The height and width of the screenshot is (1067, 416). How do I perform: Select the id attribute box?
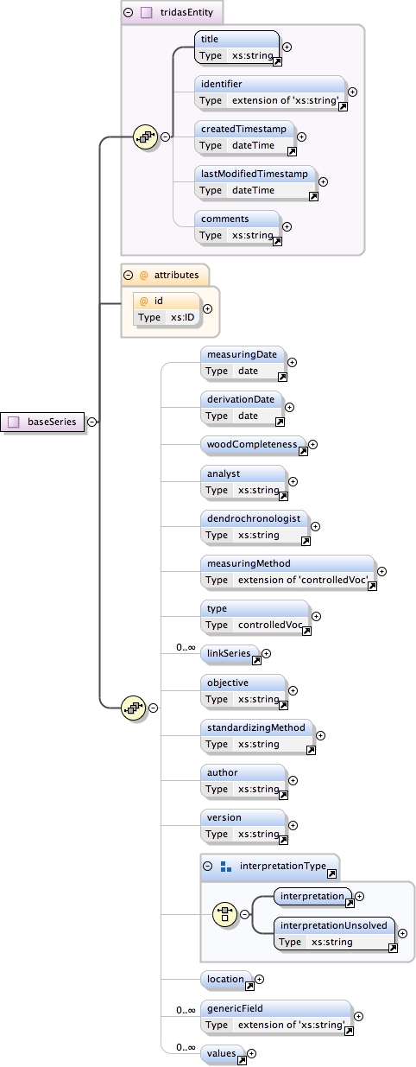tap(167, 308)
